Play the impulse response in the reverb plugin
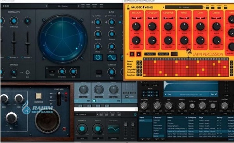234x143 pixels. (x=168, y=94)
